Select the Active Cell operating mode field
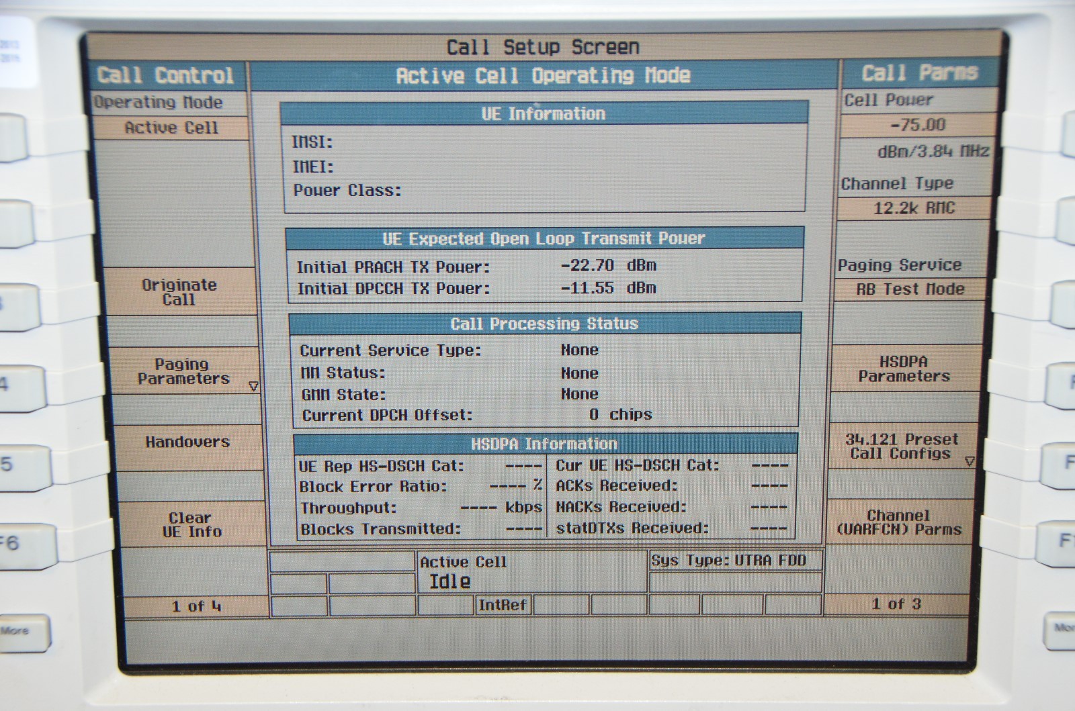Image resolution: width=1075 pixels, height=711 pixels. pos(171,128)
